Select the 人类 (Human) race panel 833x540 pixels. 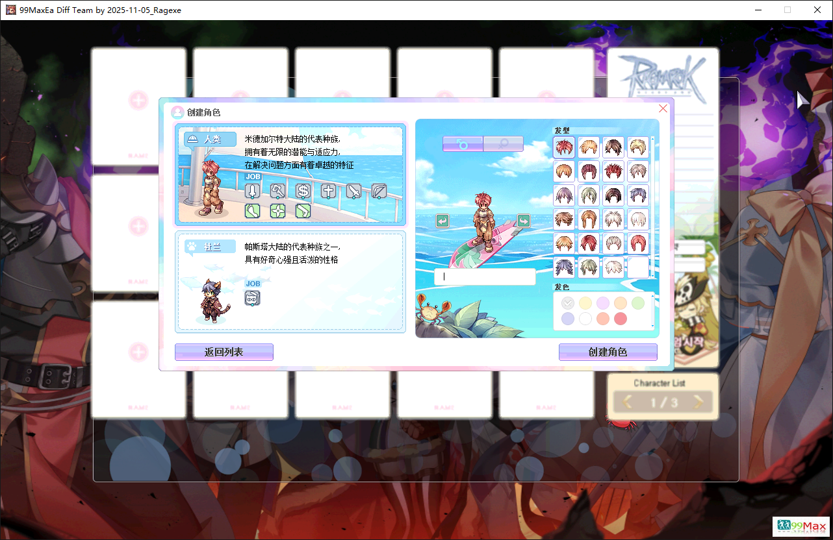point(290,174)
